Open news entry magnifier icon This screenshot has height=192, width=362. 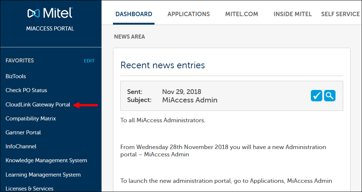(x=330, y=96)
